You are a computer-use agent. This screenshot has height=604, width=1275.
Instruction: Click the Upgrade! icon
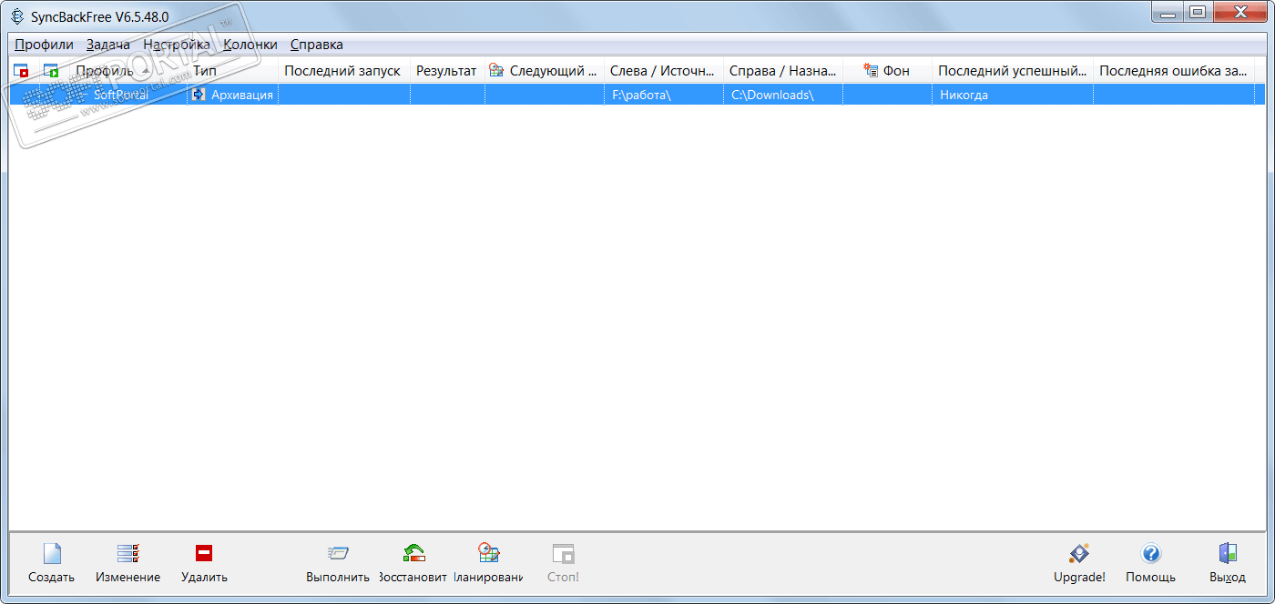(1079, 553)
